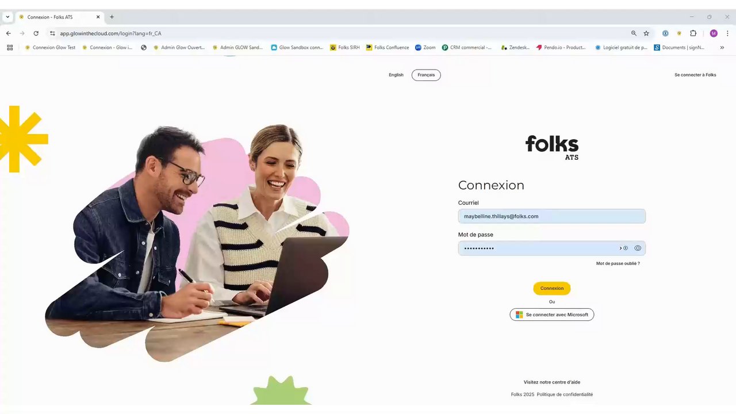Open the Chrome three-dot menu

727,33
